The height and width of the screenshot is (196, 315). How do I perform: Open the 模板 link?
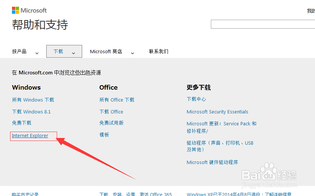pos(104,135)
